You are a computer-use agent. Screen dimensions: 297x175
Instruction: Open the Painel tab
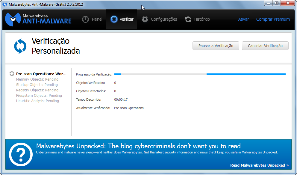coord(92,19)
